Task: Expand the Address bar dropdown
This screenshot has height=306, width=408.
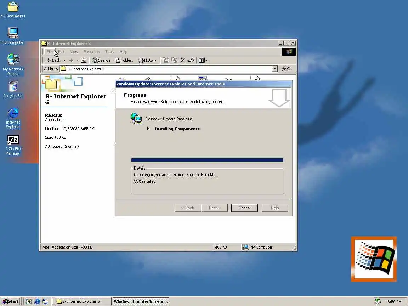Action: point(274,69)
